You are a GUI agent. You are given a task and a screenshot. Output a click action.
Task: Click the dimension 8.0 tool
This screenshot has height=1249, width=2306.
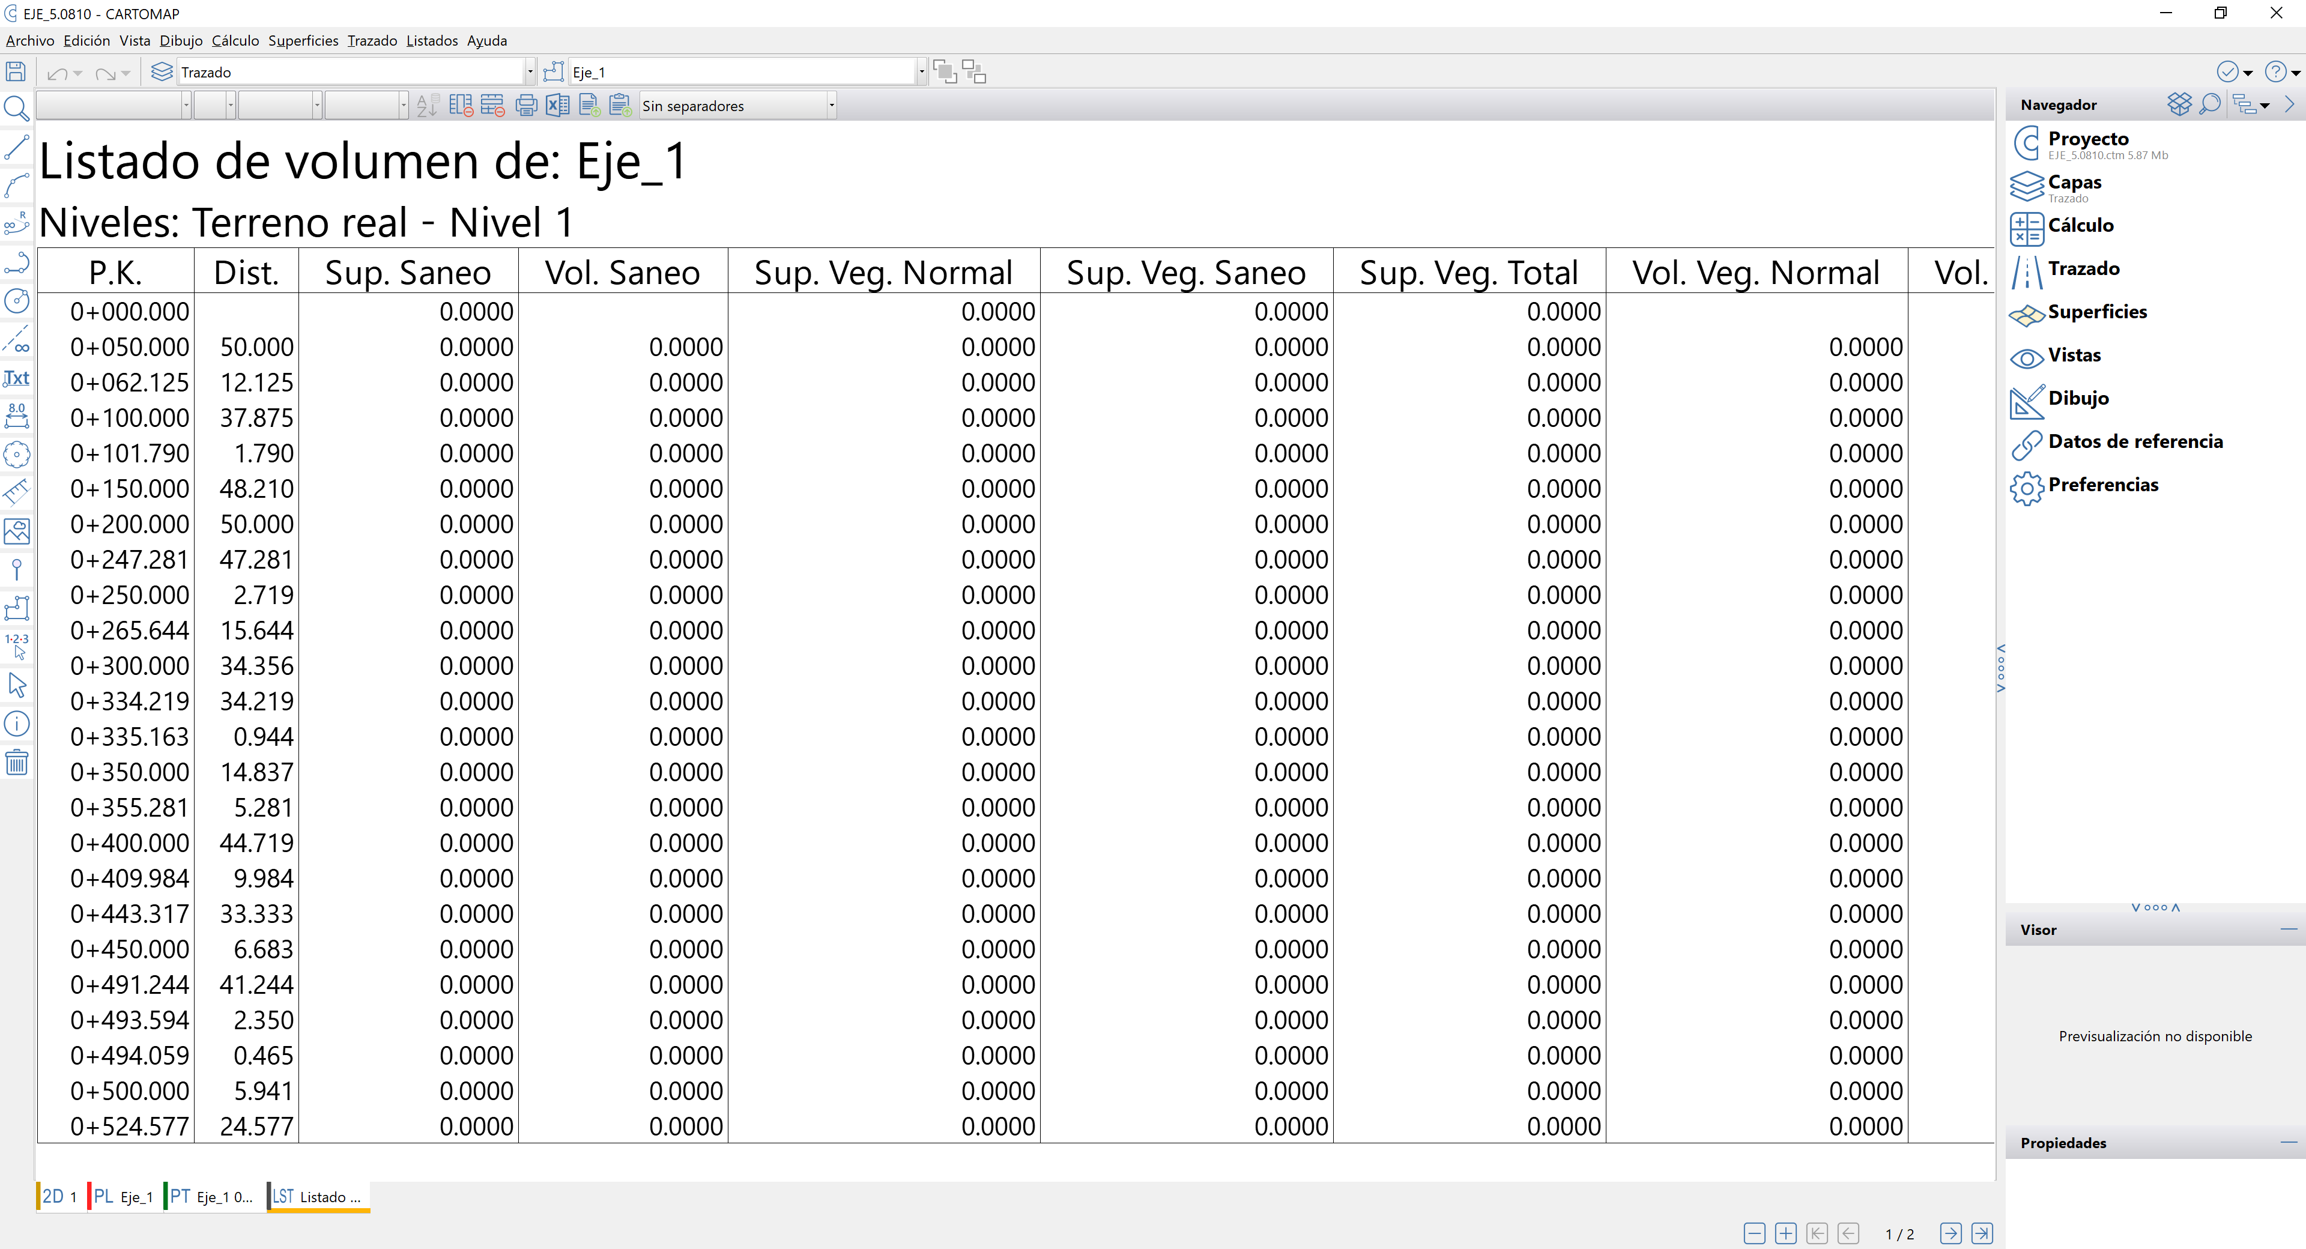tap(16, 416)
